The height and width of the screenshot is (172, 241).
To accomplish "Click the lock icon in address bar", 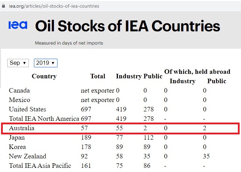I will (x=3, y=6).
